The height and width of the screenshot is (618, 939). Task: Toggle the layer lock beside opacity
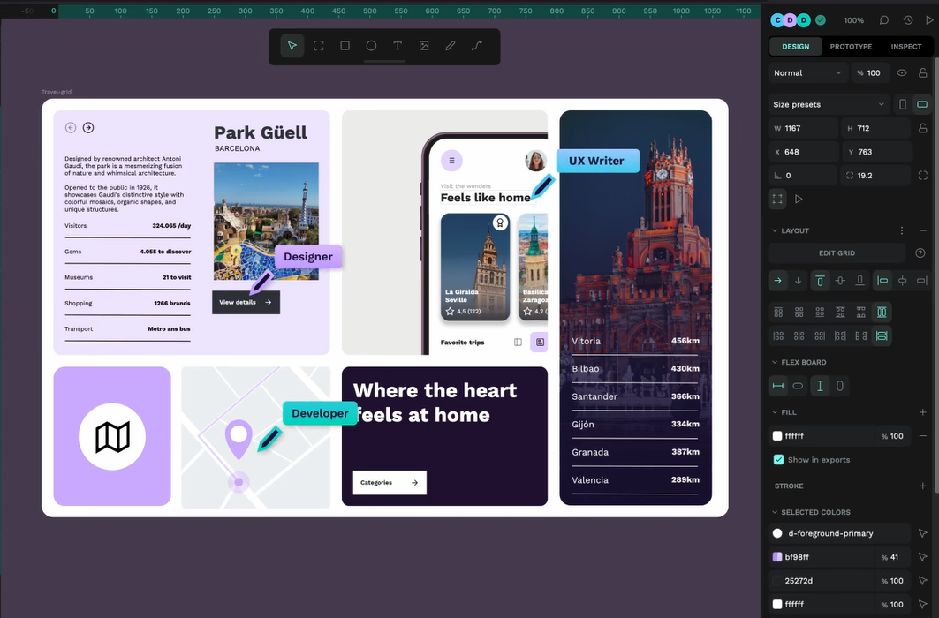tap(923, 73)
